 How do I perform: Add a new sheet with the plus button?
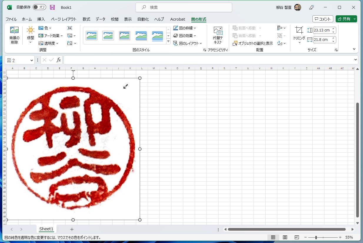(72, 229)
